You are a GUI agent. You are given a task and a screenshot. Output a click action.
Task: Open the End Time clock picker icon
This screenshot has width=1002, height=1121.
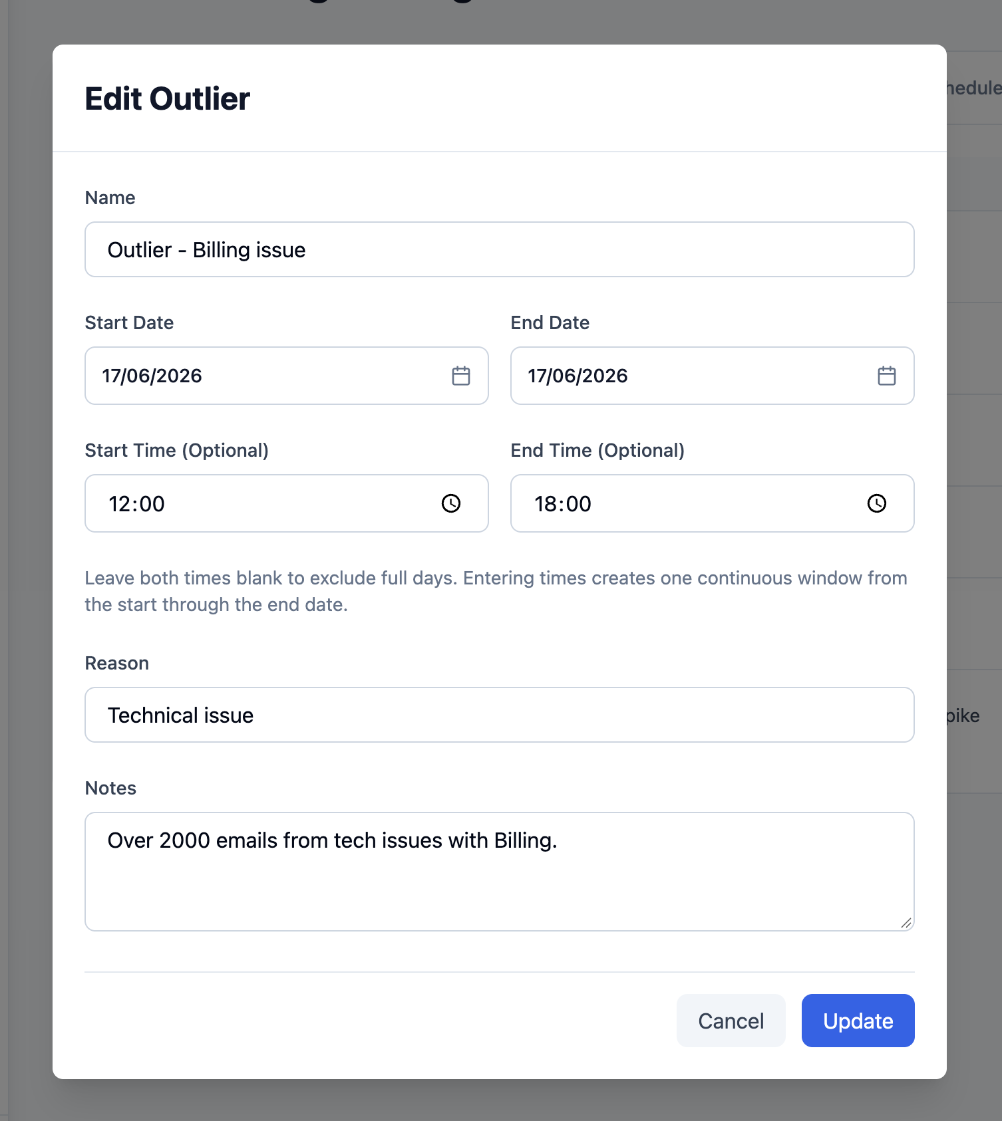click(x=877, y=503)
